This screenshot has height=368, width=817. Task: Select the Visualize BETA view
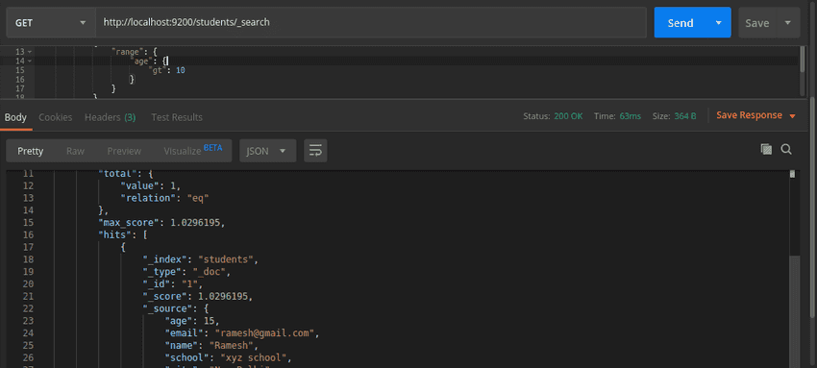193,151
